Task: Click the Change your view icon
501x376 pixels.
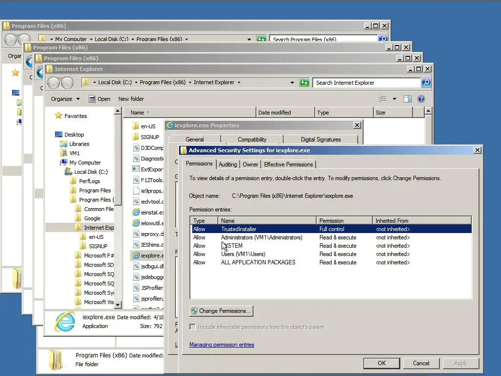Action: pyautogui.click(x=383, y=99)
